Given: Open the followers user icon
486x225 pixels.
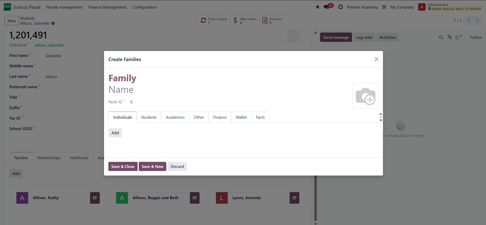Looking at the screenshot, I should pos(458,37).
